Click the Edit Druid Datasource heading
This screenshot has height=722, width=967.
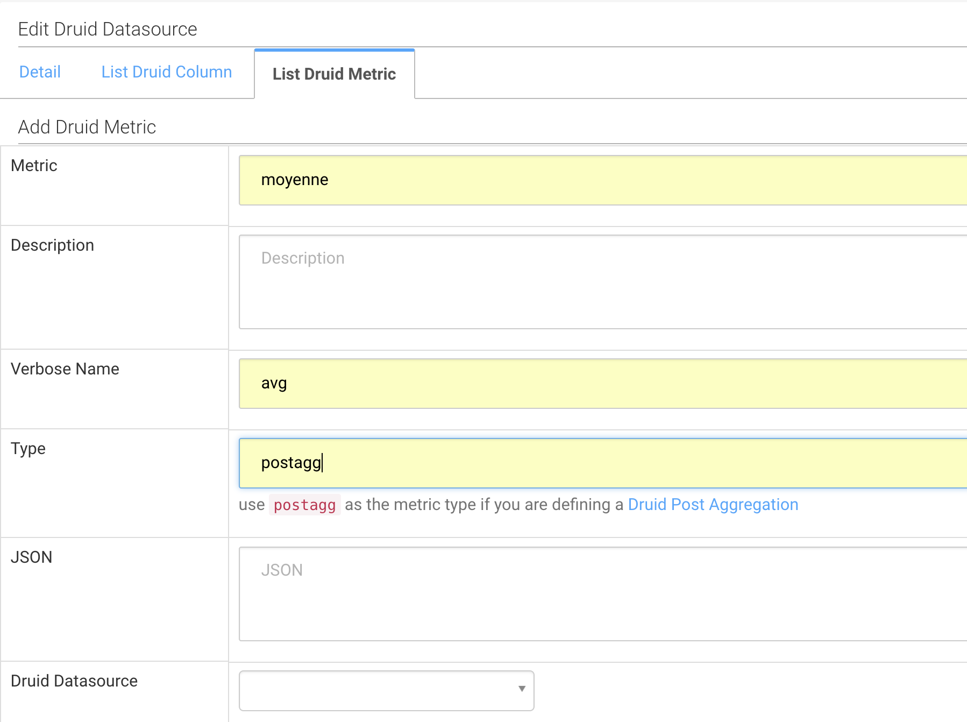tap(108, 29)
